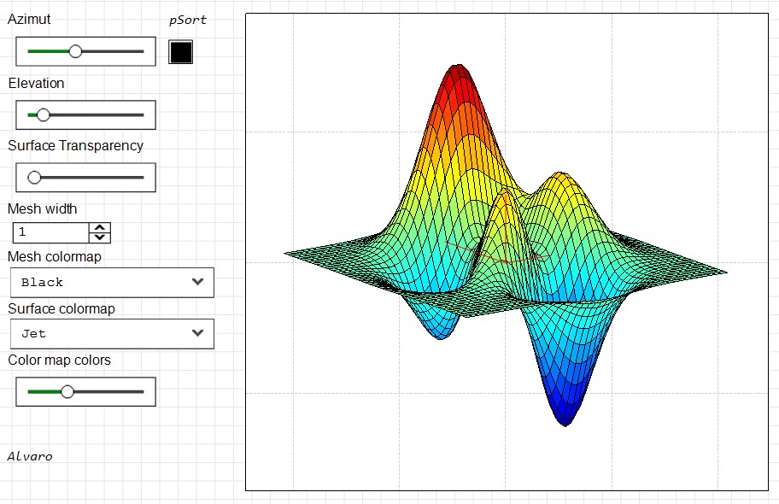The image size is (779, 504).
Task: Click the far right corner of surface plane
Action: point(724,273)
